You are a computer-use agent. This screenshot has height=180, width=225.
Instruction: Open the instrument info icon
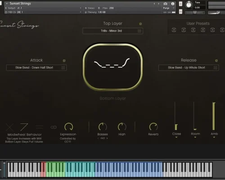tap(173, 4)
